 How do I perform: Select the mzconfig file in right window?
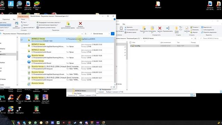point(164,46)
